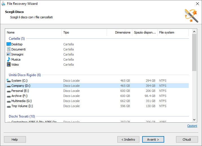Sort by Spazio dispon... column header
202x146 pixels.
pos(145,32)
